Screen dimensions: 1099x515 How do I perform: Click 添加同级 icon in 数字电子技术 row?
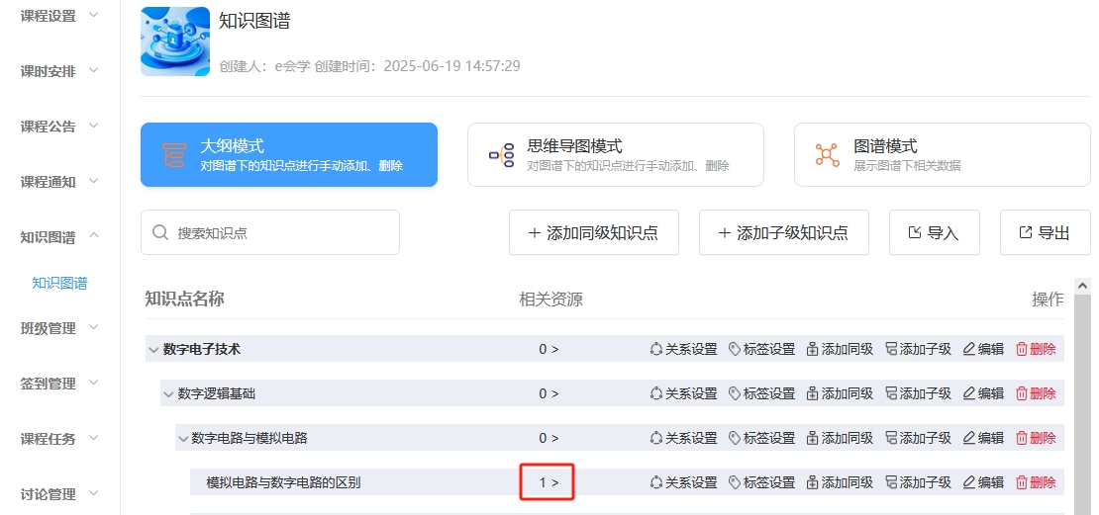tap(813, 349)
